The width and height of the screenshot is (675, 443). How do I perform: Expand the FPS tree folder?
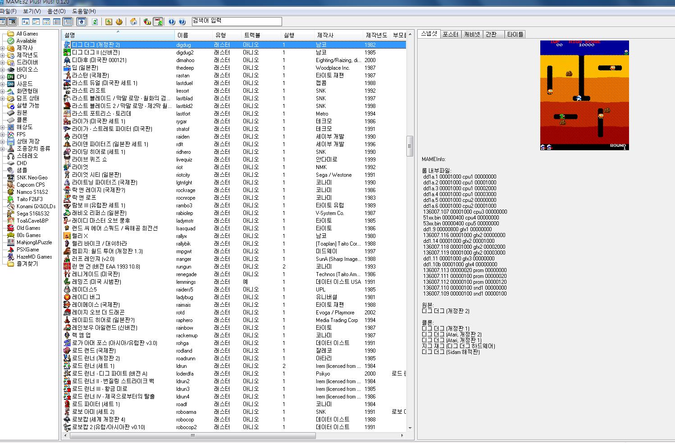[3, 134]
